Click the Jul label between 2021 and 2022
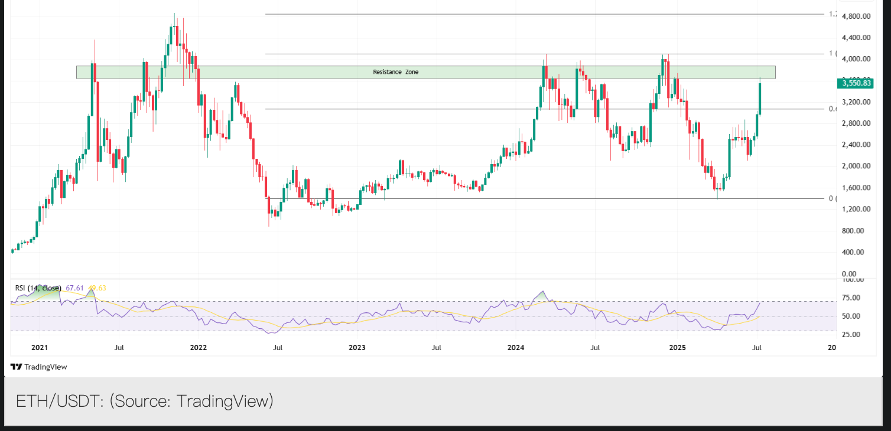 point(119,348)
